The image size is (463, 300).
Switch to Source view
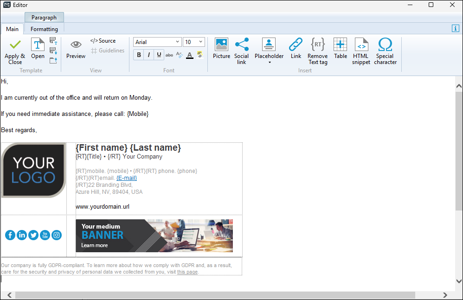(x=103, y=41)
